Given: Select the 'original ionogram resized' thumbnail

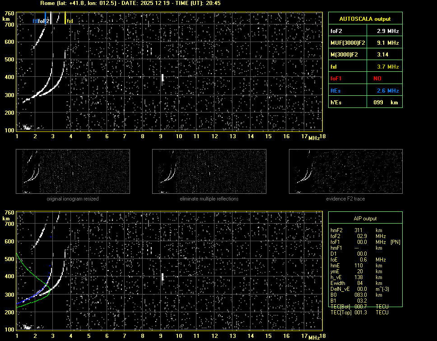Looking at the screenshot, I should pyautogui.click(x=73, y=172).
